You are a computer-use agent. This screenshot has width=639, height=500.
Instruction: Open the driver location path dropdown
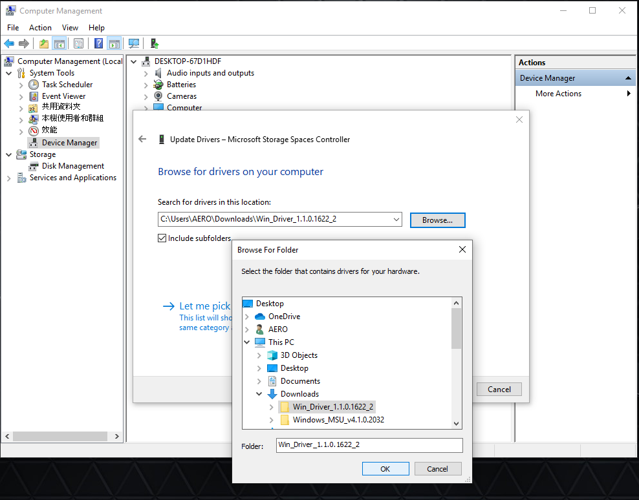395,220
